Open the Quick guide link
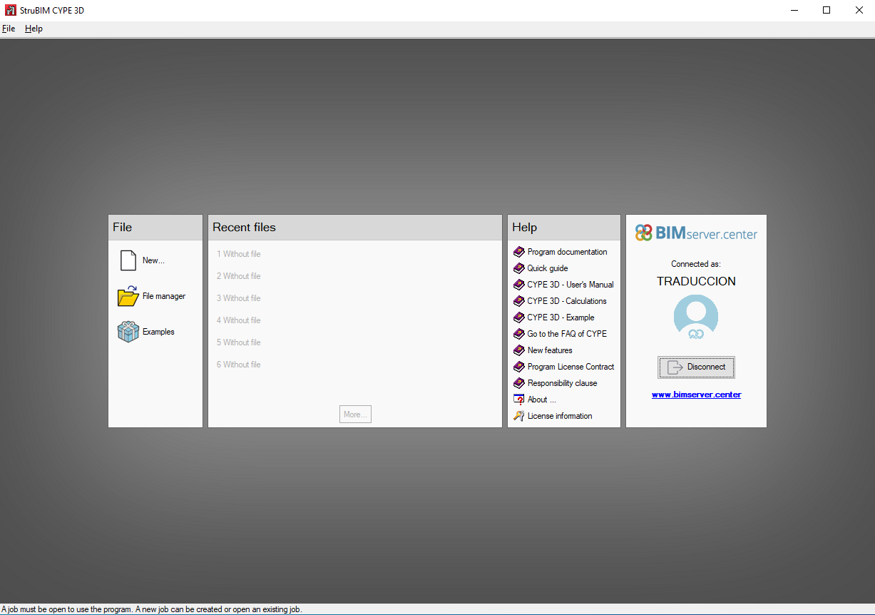 tap(548, 268)
